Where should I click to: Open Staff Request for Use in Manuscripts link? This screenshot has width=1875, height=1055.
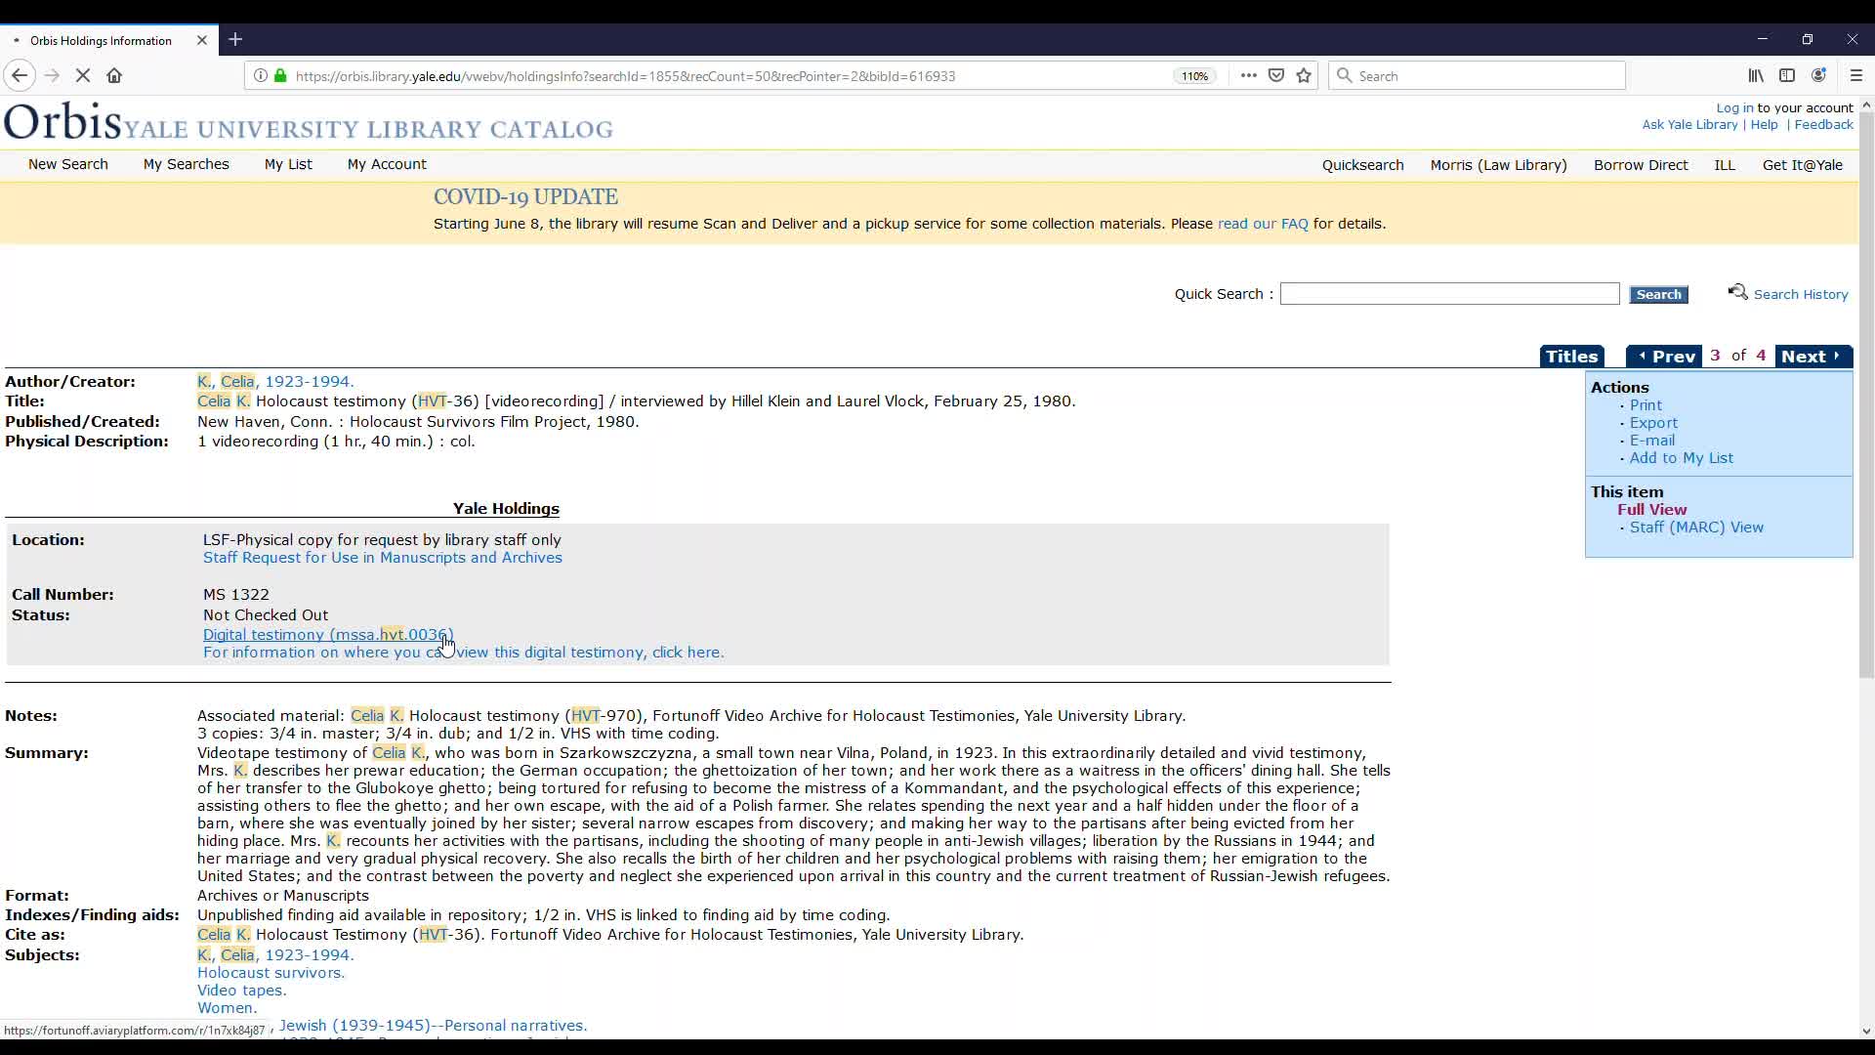383,558
